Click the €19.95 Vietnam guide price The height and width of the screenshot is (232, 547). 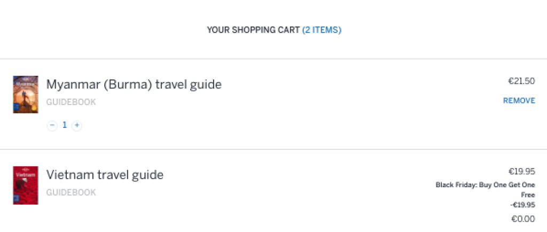(521, 172)
